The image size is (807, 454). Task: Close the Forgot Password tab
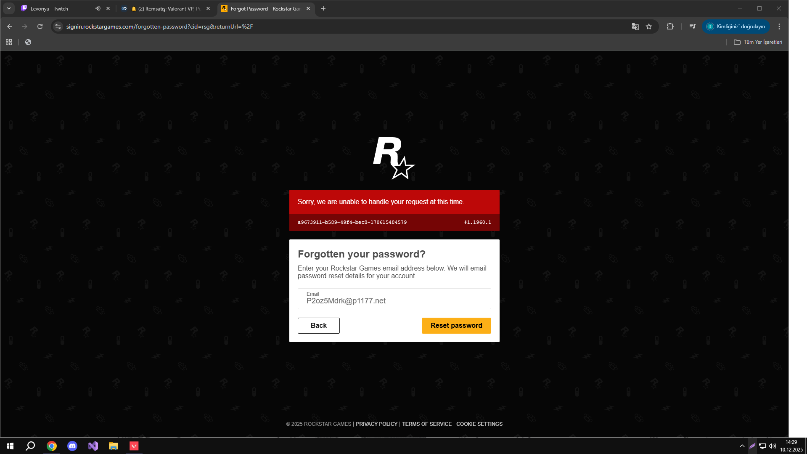308,8
